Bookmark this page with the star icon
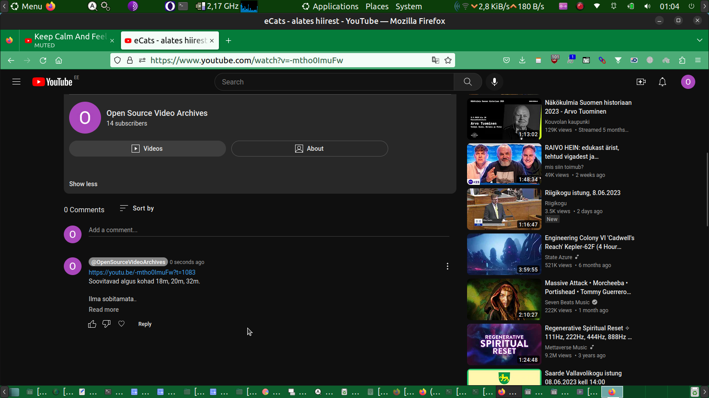The image size is (709, 398). (x=448, y=61)
